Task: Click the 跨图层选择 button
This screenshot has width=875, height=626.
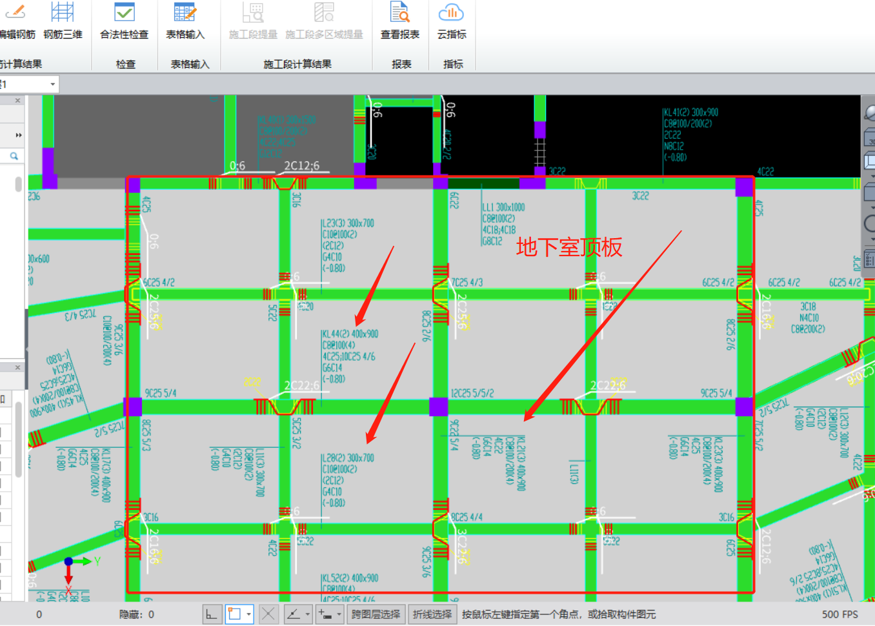Action: [x=376, y=614]
